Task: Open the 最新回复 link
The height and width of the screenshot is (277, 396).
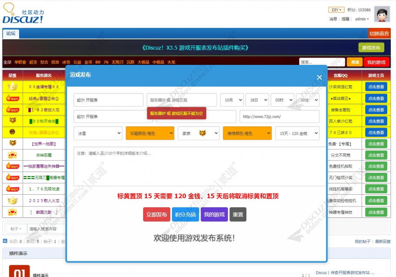Action: (383, 242)
